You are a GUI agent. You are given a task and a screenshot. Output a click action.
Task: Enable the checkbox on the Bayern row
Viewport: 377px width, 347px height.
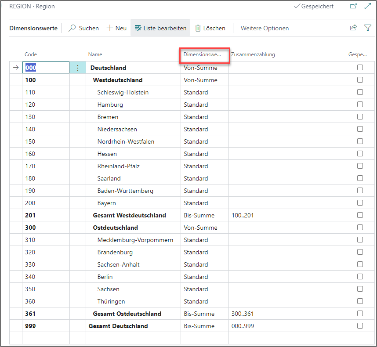[360, 203]
